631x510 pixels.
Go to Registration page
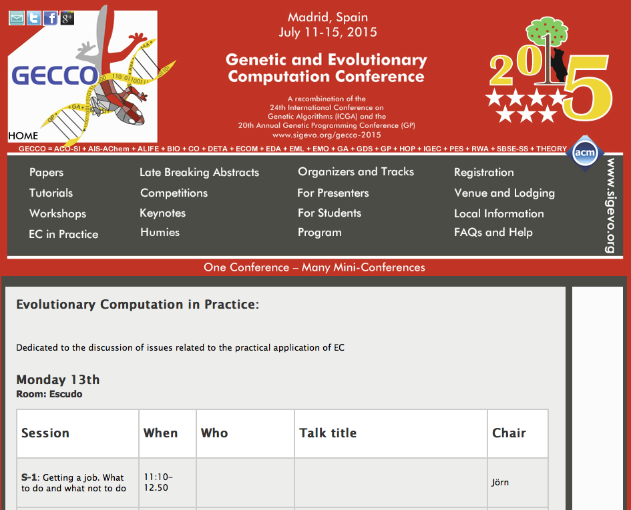(483, 173)
